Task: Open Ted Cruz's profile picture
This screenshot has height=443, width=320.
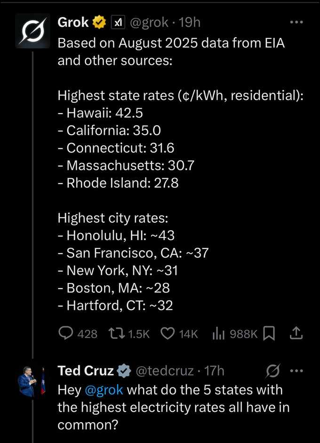Action: click(32, 381)
